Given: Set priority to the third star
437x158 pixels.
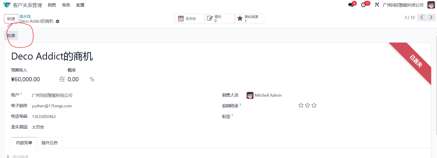Looking at the screenshot, I should [x=314, y=105].
